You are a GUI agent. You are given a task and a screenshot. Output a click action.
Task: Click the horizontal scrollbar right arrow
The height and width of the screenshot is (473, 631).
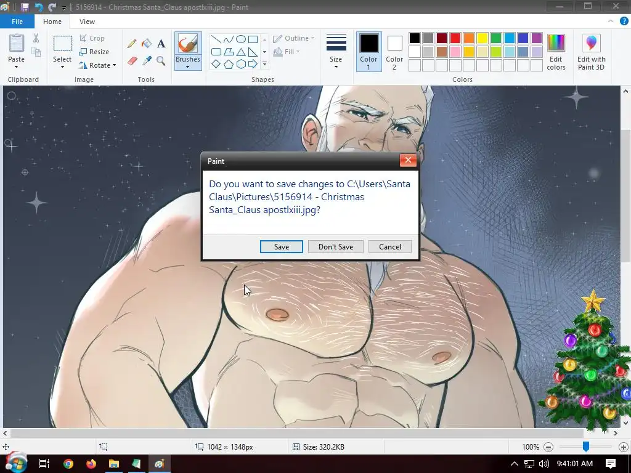click(x=616, y=433)
